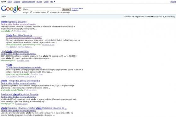Open 'Urad vlade za komuniciranje' result
This screenshot has width=176, height=117.
[15, 51]
